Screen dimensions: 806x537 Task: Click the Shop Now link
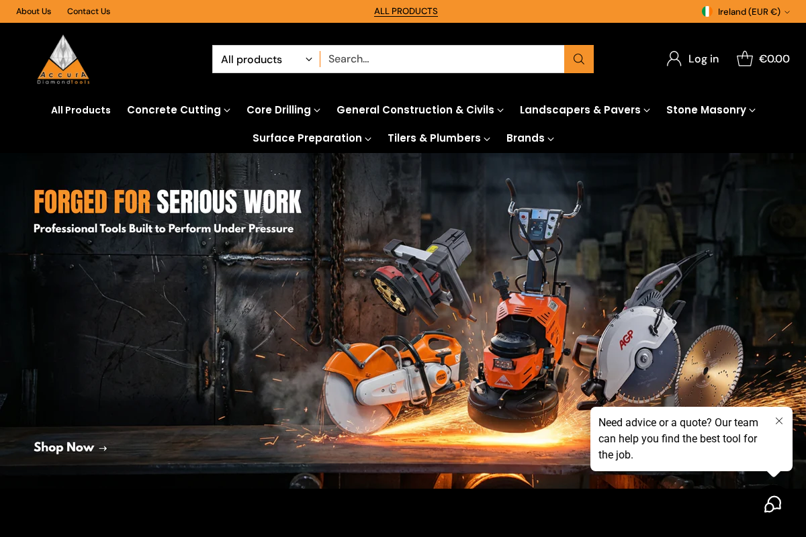coord(64,448)
